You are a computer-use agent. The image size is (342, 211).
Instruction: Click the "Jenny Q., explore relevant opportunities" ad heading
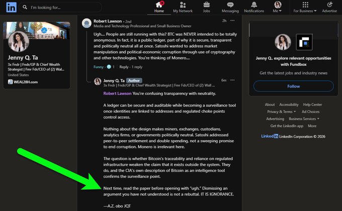[x=293, y=61]
